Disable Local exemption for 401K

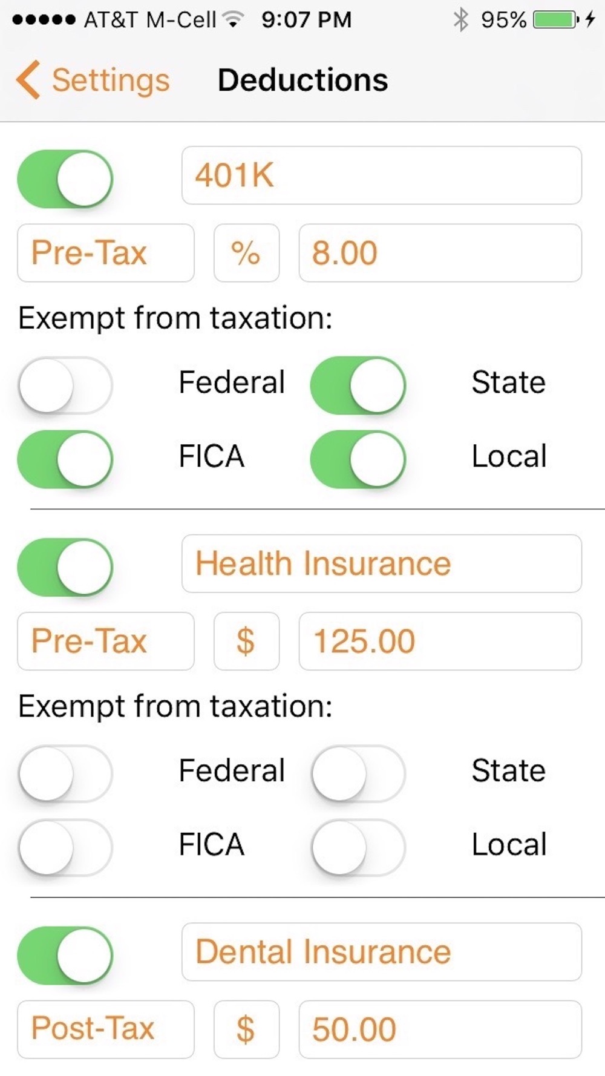(x=358, y=459)
